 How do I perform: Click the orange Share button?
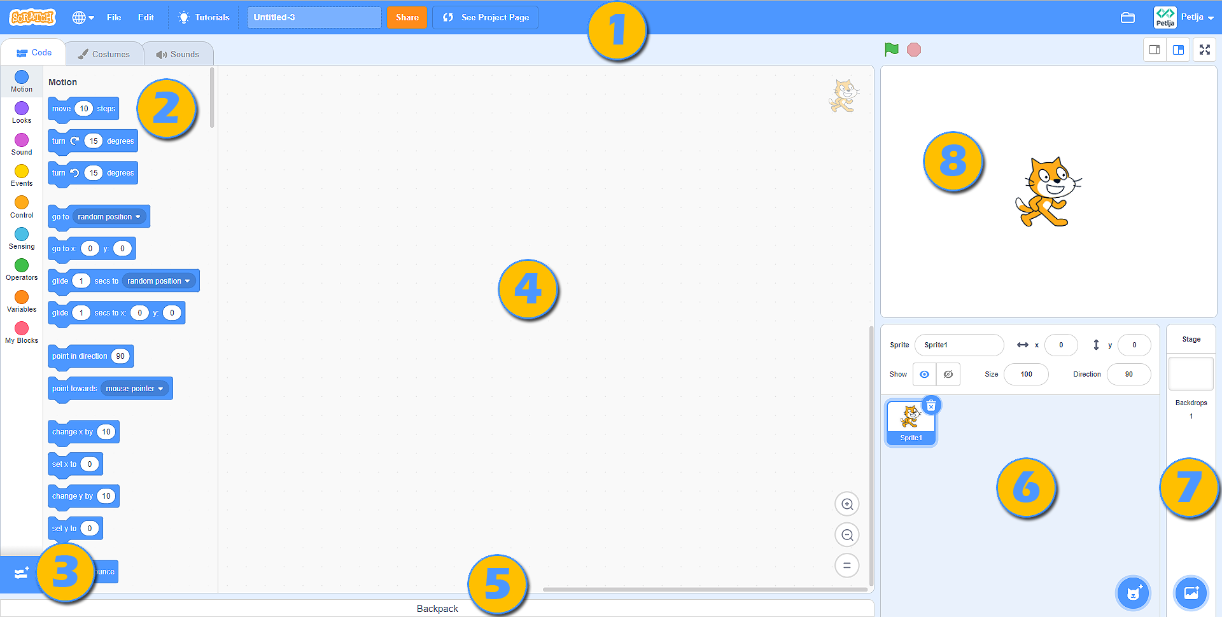tap(407, 18)
